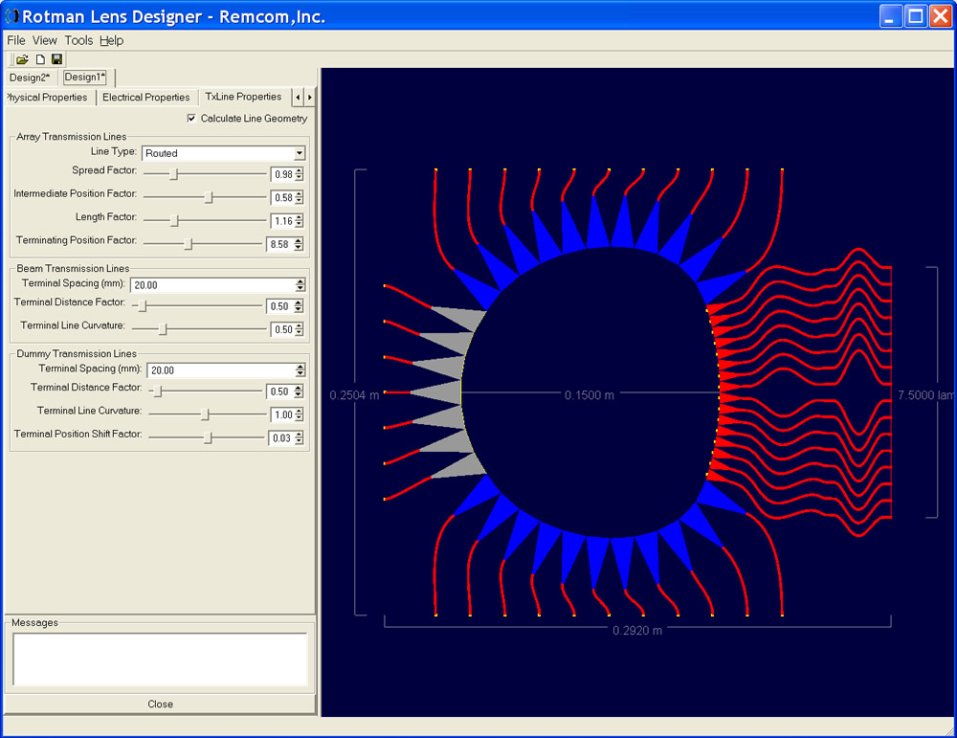This screenshot has height=738, width=957.
Task: Increment the Length Factor up arrow
Action: pyautogui.click(x=300, y=217)
